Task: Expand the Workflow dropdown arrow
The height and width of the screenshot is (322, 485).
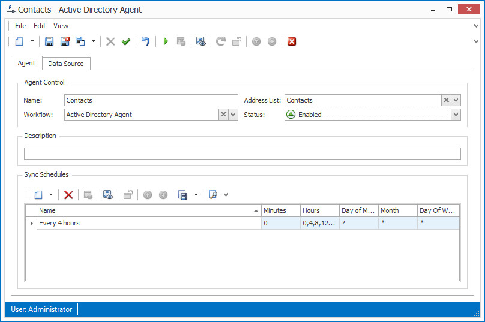Action: 233,115
